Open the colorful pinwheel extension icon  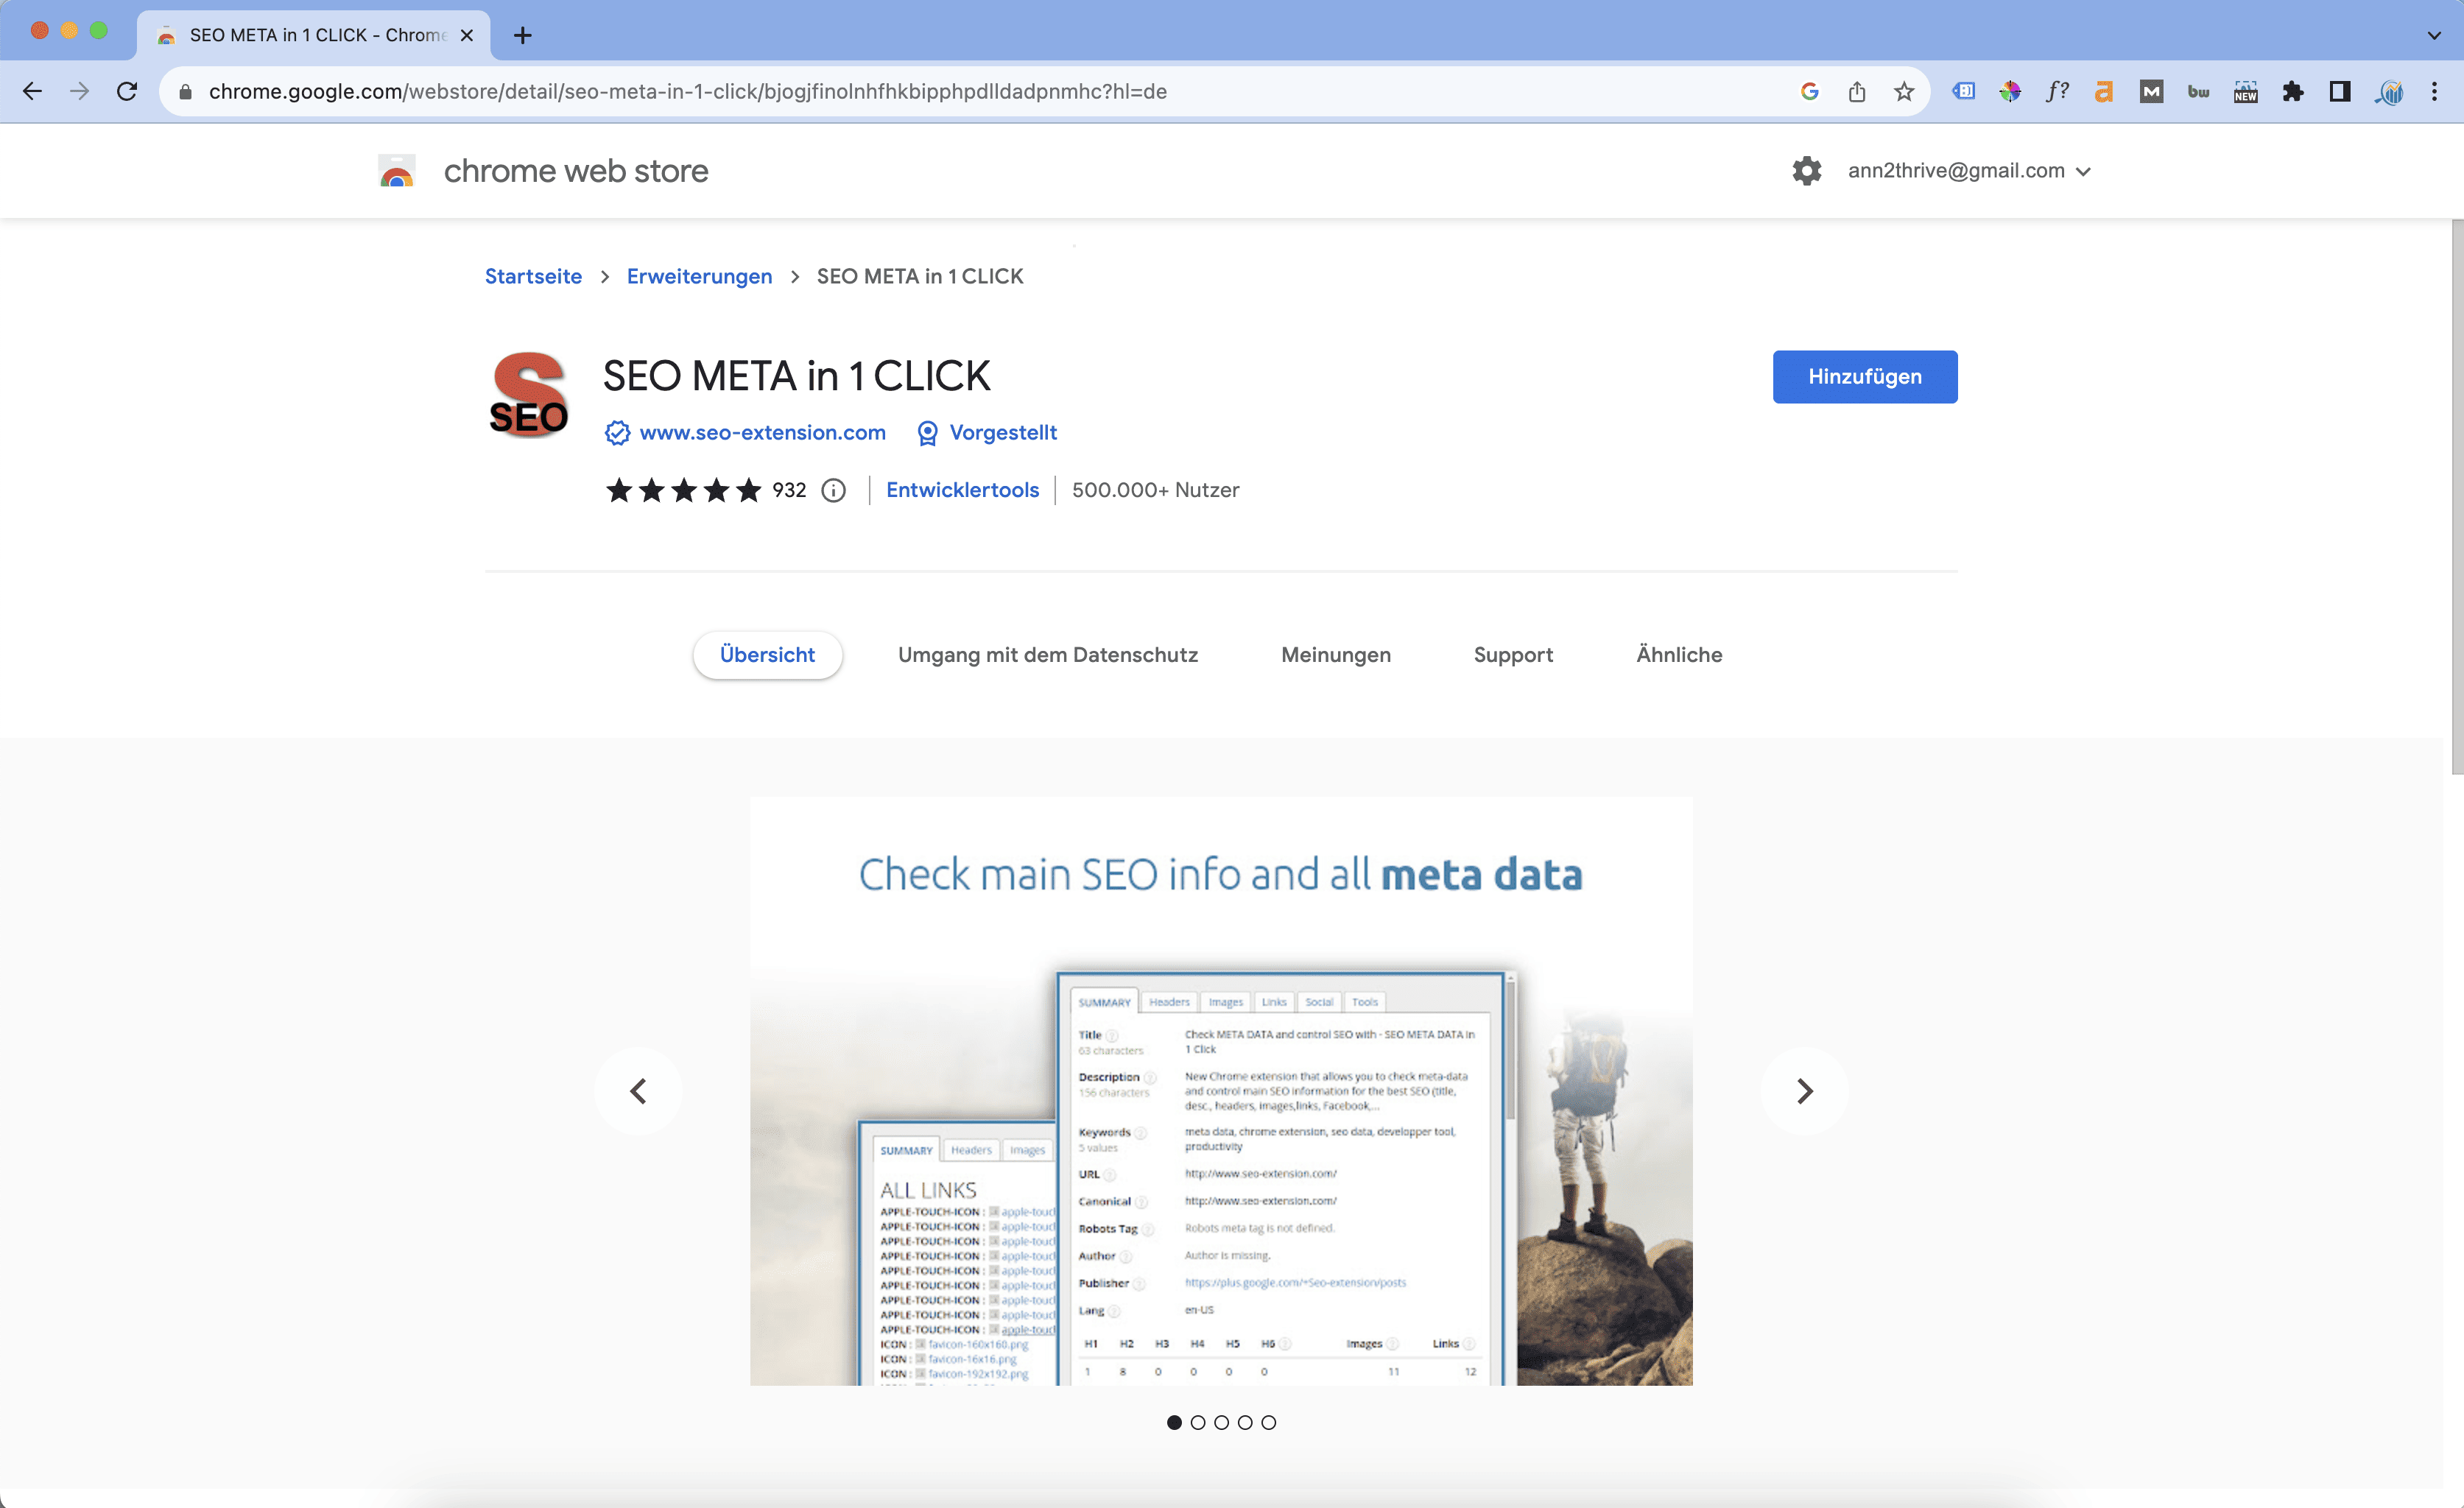click(x=2010, y=91)
